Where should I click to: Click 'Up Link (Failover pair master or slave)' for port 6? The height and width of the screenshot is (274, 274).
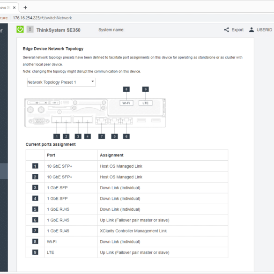[134, 220]
